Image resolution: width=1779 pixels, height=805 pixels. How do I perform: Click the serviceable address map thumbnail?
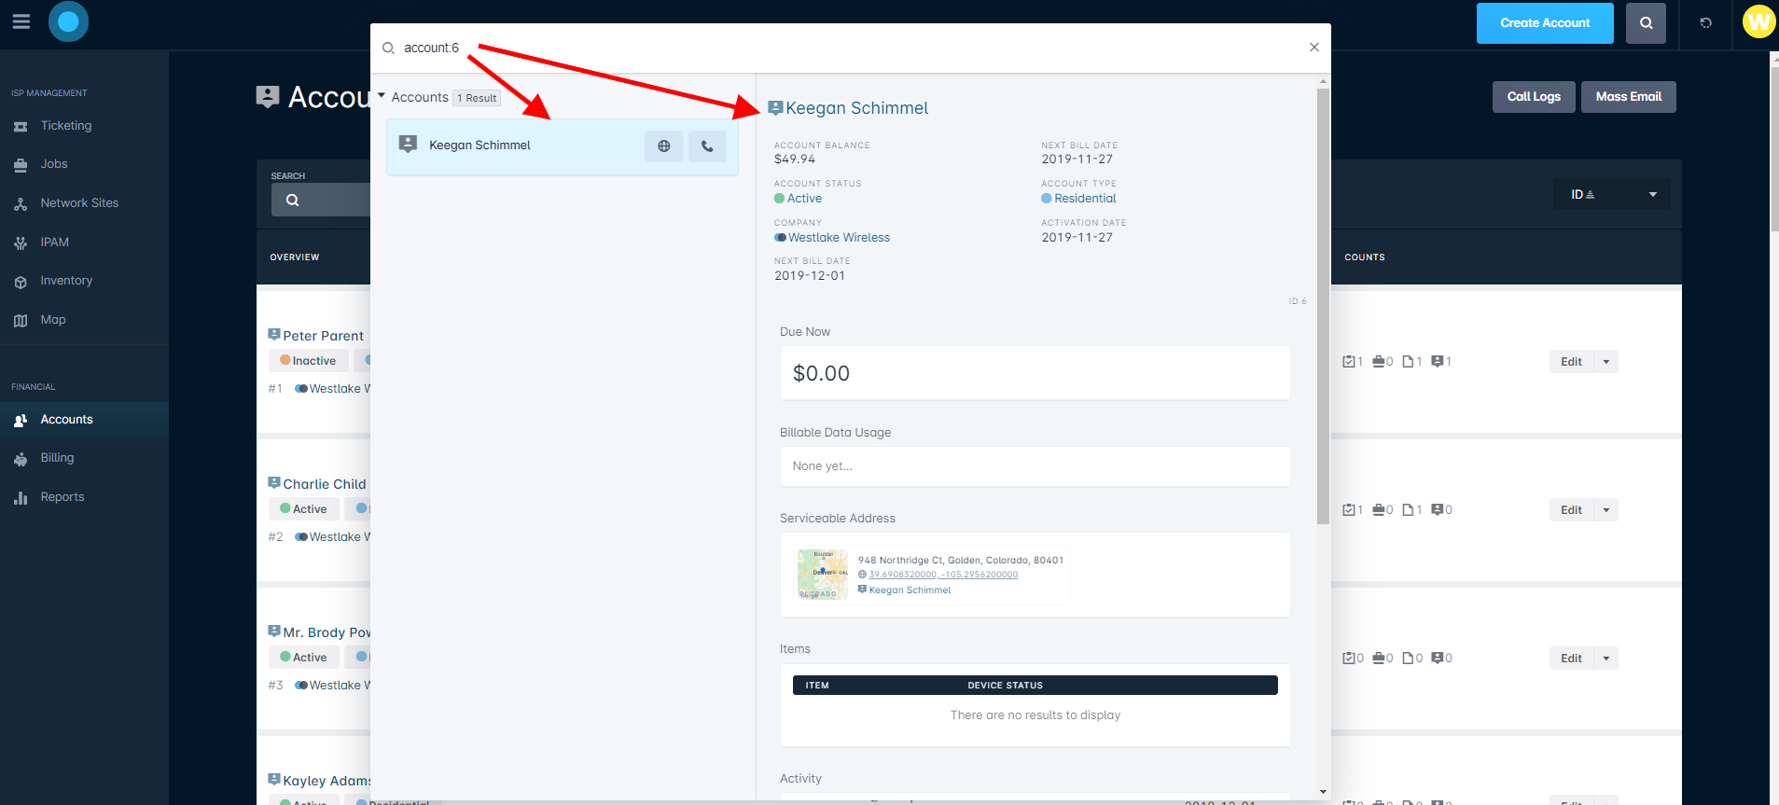823,574
